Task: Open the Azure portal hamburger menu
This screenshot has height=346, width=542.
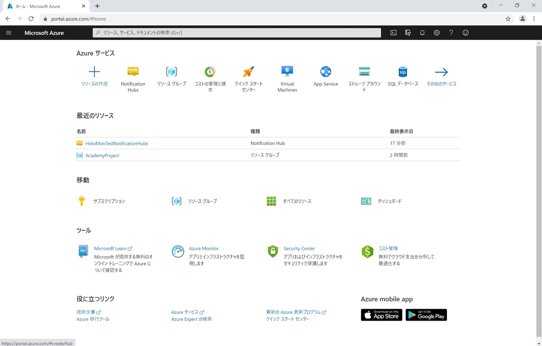Action: pos(9,33)
